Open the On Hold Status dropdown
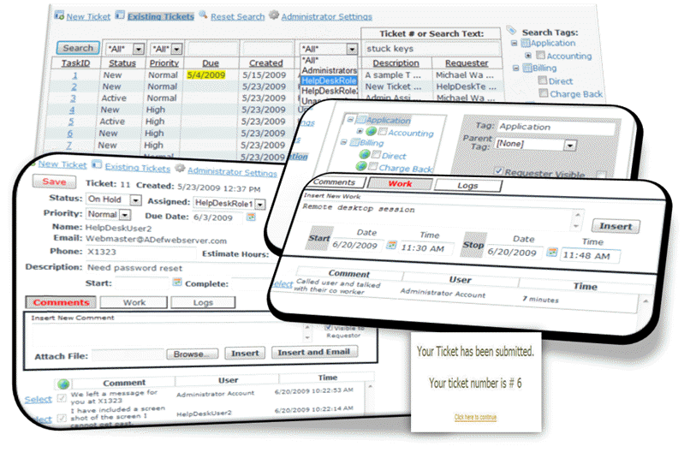 coord(136,200)
